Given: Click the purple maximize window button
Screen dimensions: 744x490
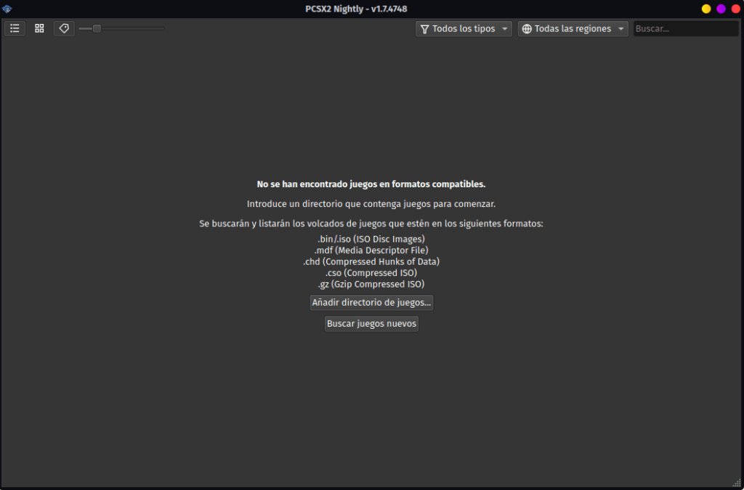Looking at the screenshot, I should tap(721, 9).
